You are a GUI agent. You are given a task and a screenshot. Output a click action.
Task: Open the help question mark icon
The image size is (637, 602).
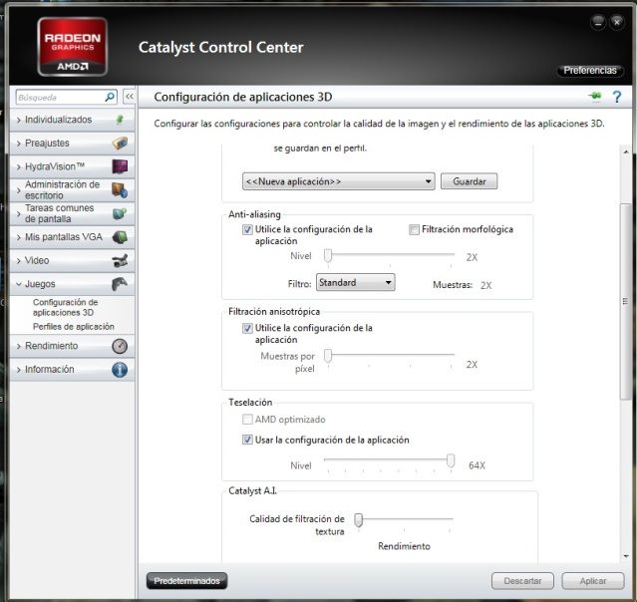[x=616, y=97]
